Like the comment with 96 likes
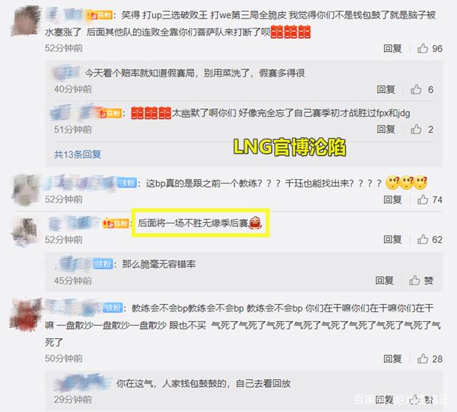Screen dimensions: 457x412 423,48
